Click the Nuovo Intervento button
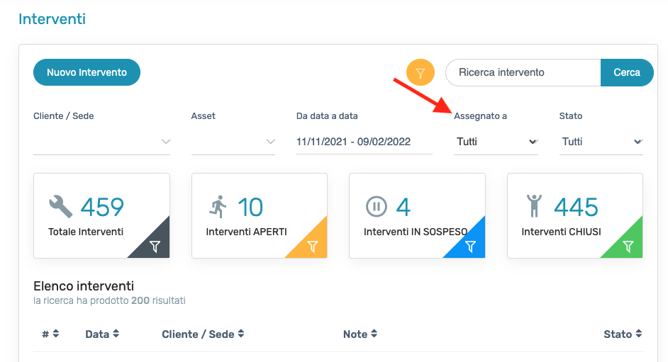 click(x=87, y=72)
